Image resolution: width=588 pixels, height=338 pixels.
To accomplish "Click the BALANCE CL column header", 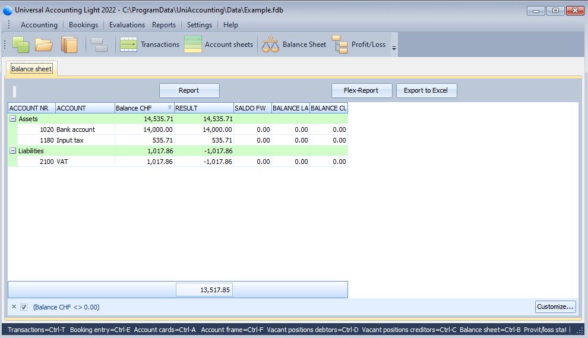I will click(328, 108).
